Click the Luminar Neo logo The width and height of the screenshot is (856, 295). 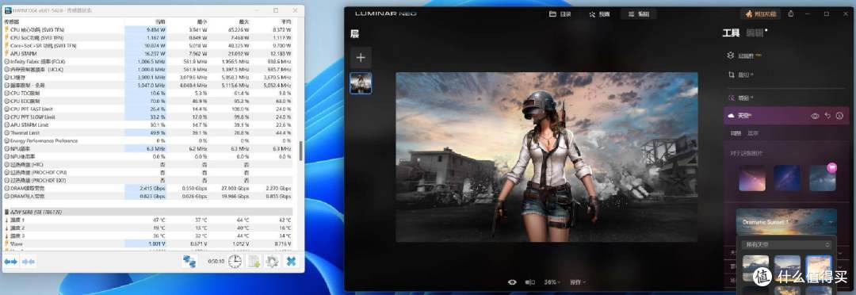[x=385, y=13]
